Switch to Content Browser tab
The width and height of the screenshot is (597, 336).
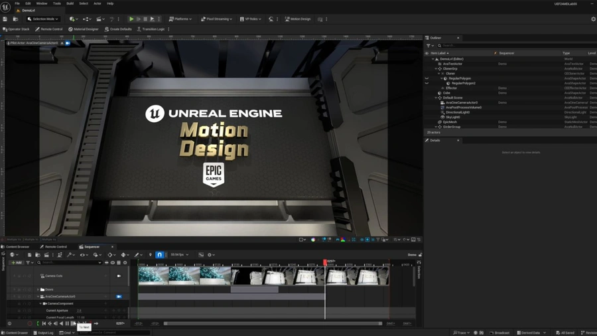click(x=15, y=247)
